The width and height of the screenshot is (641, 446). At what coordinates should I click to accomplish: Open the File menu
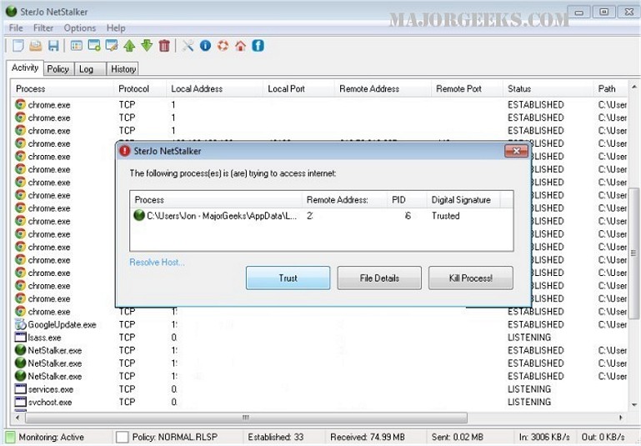click(x=16, y=28)
